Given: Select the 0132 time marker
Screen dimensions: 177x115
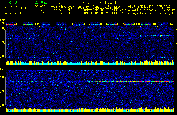Looking at the screenshot, I should tap(36, 24).
